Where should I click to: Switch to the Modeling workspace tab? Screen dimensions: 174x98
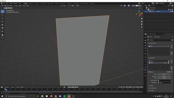click(x=31, y=4)
